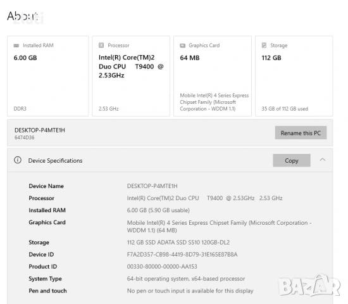
Task: Select the Processor value in specifications list
Action: pyautogui.click(x=204, y=198)
